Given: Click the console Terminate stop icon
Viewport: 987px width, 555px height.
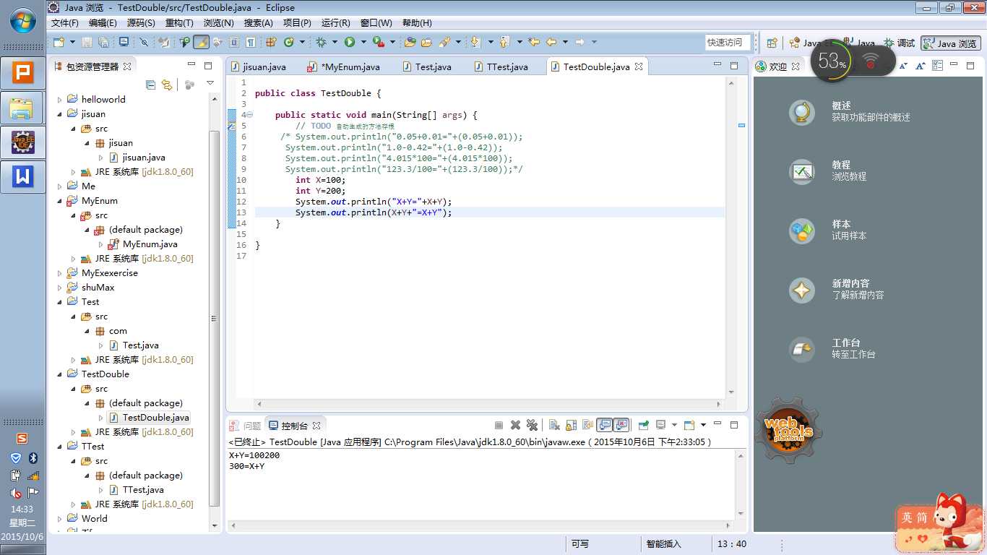Looking at the screenshot, I should click(499, 425).
